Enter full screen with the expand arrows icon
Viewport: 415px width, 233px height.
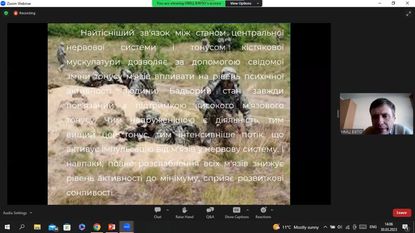coord(409,13)
